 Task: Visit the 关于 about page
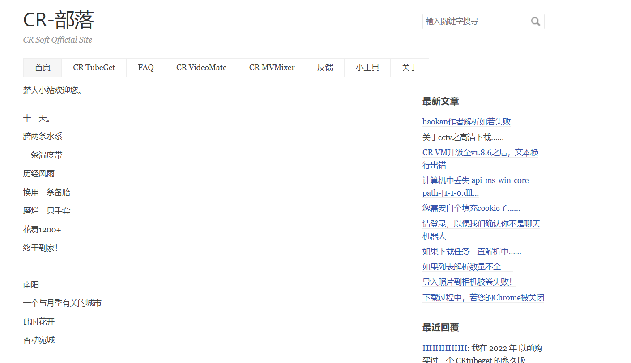click(x=409, y=68)
